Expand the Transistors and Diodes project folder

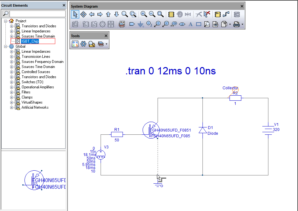(12, 26)
